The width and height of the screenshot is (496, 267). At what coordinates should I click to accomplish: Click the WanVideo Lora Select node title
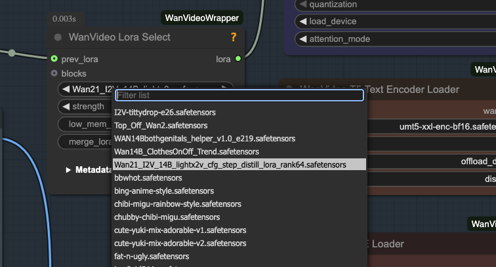(119, 37)
